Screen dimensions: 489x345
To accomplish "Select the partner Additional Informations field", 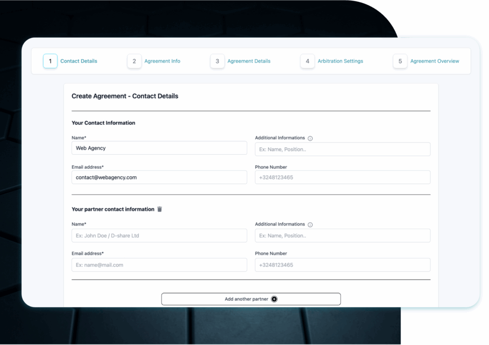I will (x=342, y=236).
